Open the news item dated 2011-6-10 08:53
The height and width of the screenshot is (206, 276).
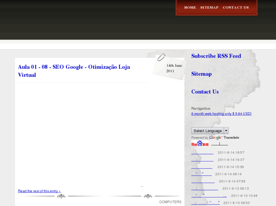pos(206,203)
